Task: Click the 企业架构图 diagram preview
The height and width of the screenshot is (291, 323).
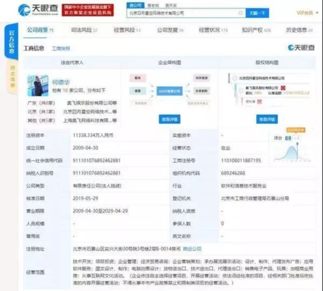Action: pyautogui.click(x=169, y=90)
